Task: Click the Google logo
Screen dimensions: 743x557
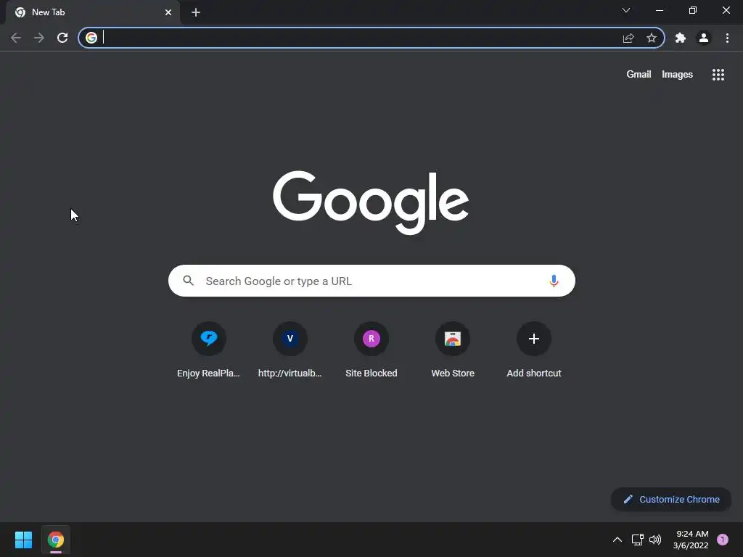Action: point(371,202)
